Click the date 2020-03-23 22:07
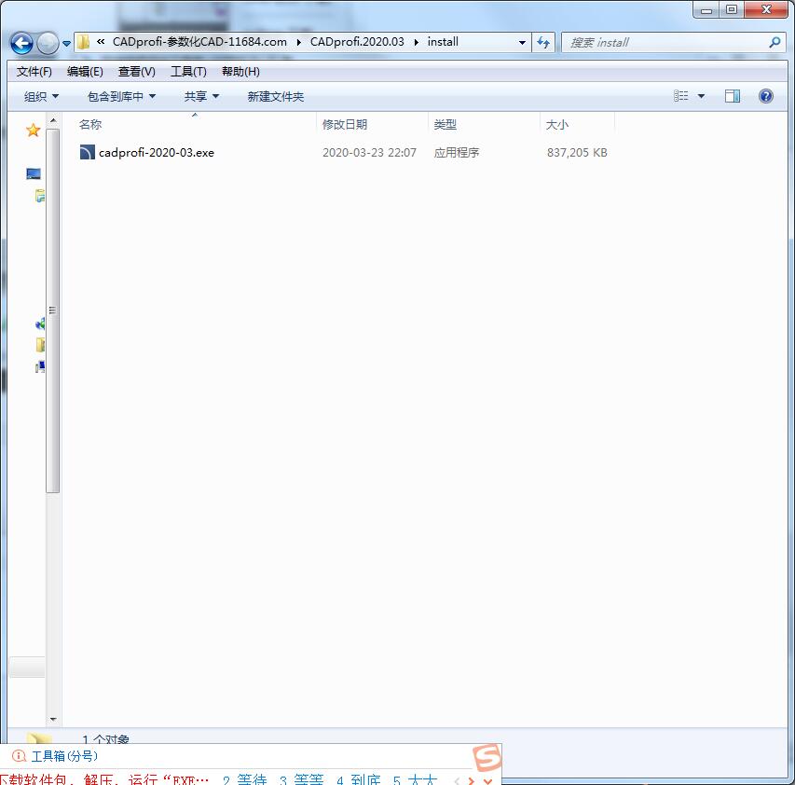This screenshot has height=785, width=795. (x=369, y=153)
